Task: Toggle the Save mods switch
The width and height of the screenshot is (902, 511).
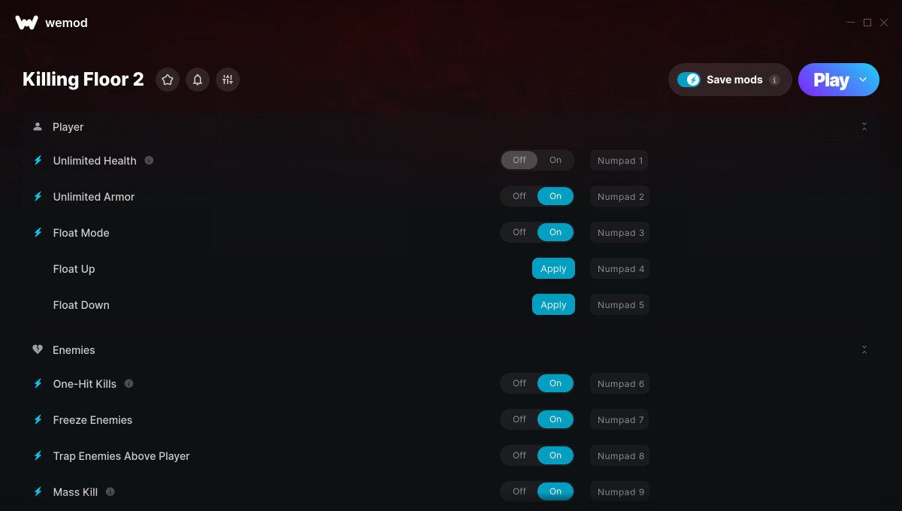Action: [689, 80]
